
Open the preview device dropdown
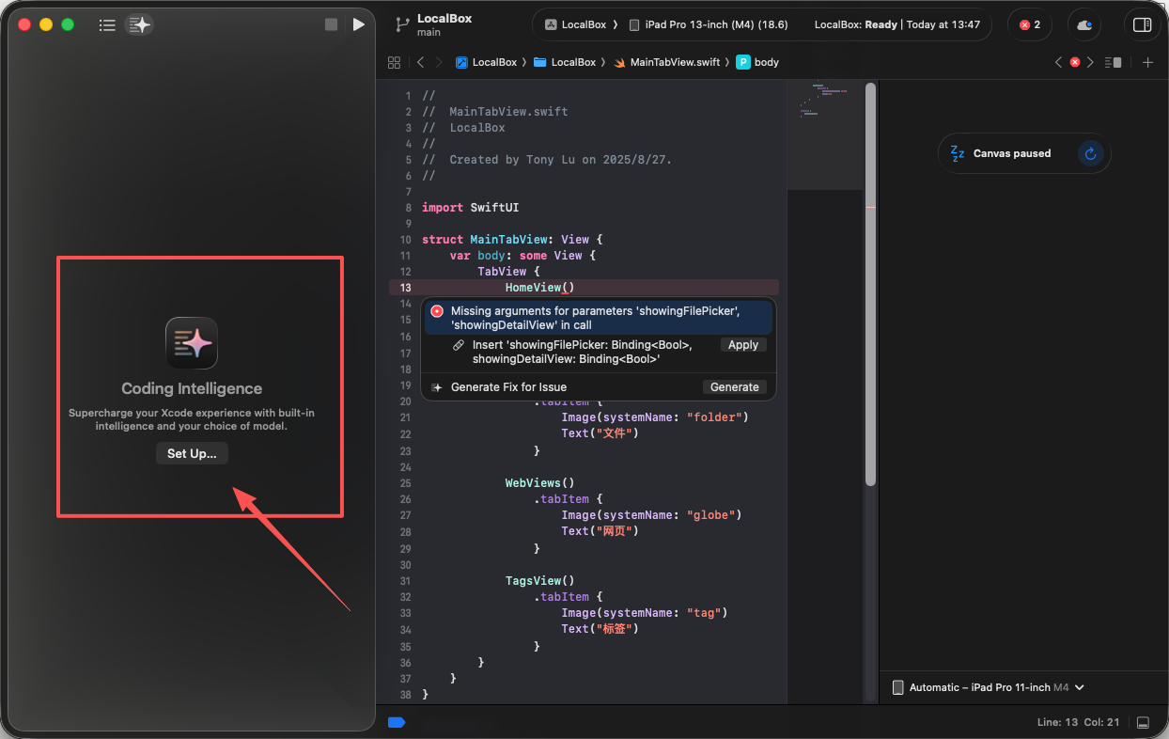[x=987, y=687]
